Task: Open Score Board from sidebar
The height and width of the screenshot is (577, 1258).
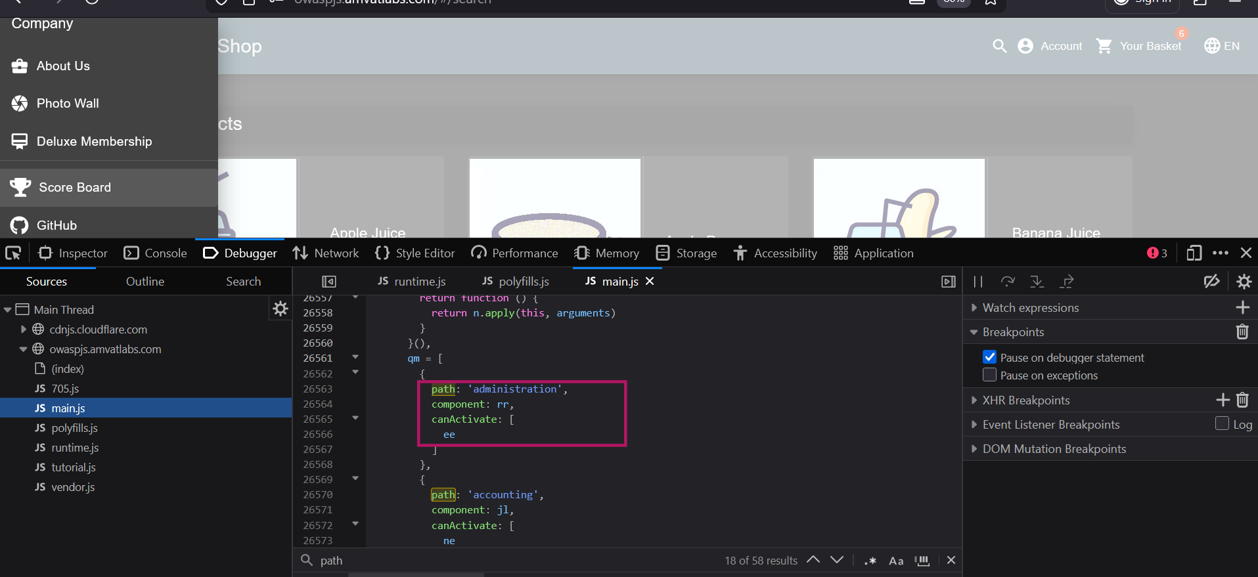Action: click(x=75, y=188)
